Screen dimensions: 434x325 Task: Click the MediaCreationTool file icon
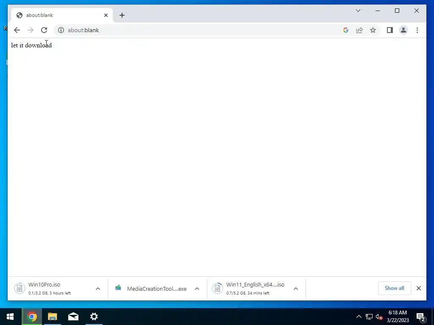click(118, 288)
